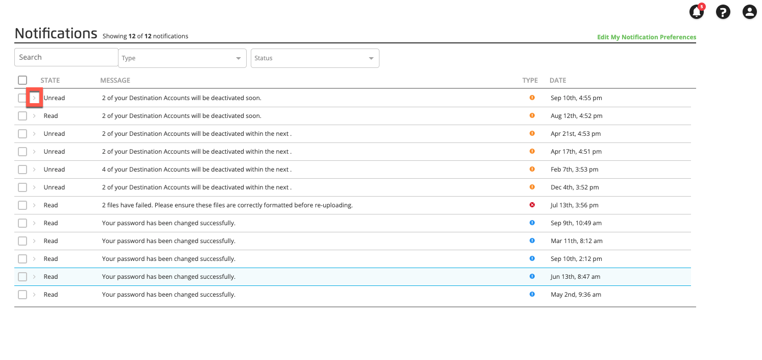Click the 'Sep 10th, 2:12 pm' date cell
The image size is (762, 360).
point(576,259)
